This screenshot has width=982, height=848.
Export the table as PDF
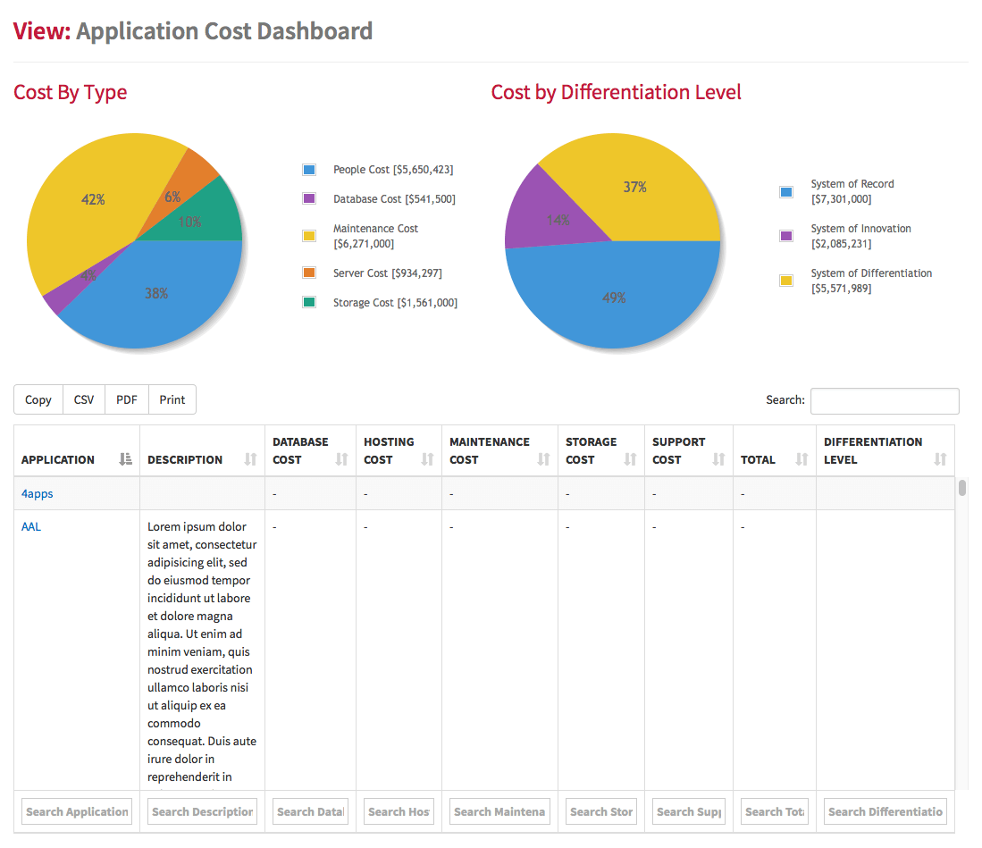click(x=126, y=399)
